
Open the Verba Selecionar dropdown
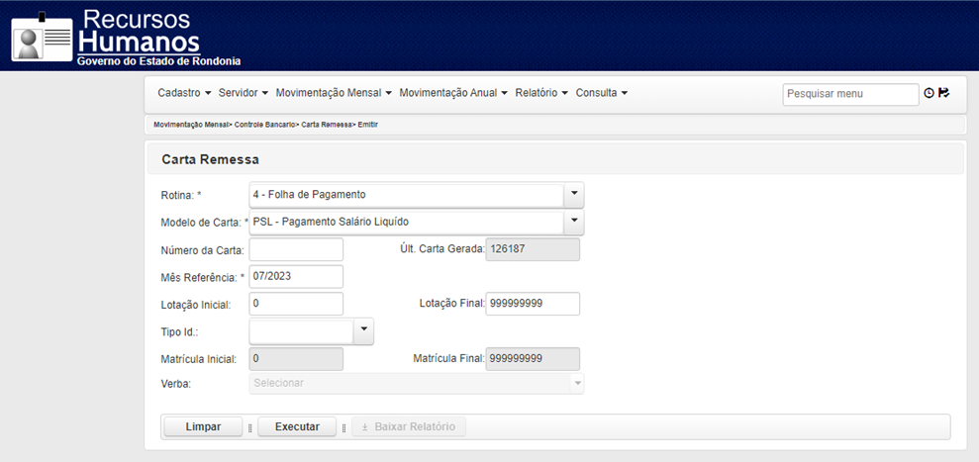pyautogui.click(x=417, y=383)
